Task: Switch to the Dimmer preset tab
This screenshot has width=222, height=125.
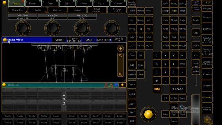Action: pos(16,3)
